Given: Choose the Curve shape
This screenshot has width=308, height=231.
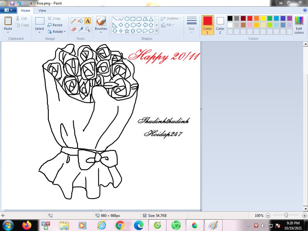Looking at the screenshot, I should pos(121,19).
